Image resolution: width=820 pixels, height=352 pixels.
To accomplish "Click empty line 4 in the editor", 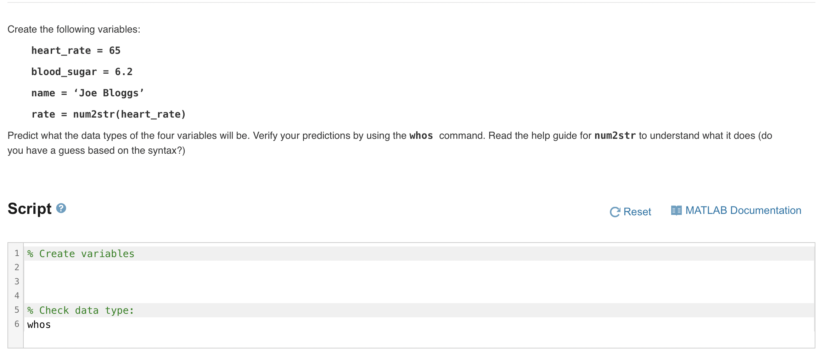I will [x=106, y=296].
